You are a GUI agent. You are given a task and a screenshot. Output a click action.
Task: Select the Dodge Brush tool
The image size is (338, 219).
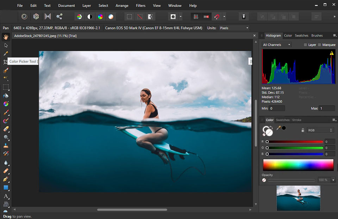click(x=6, y=137)
